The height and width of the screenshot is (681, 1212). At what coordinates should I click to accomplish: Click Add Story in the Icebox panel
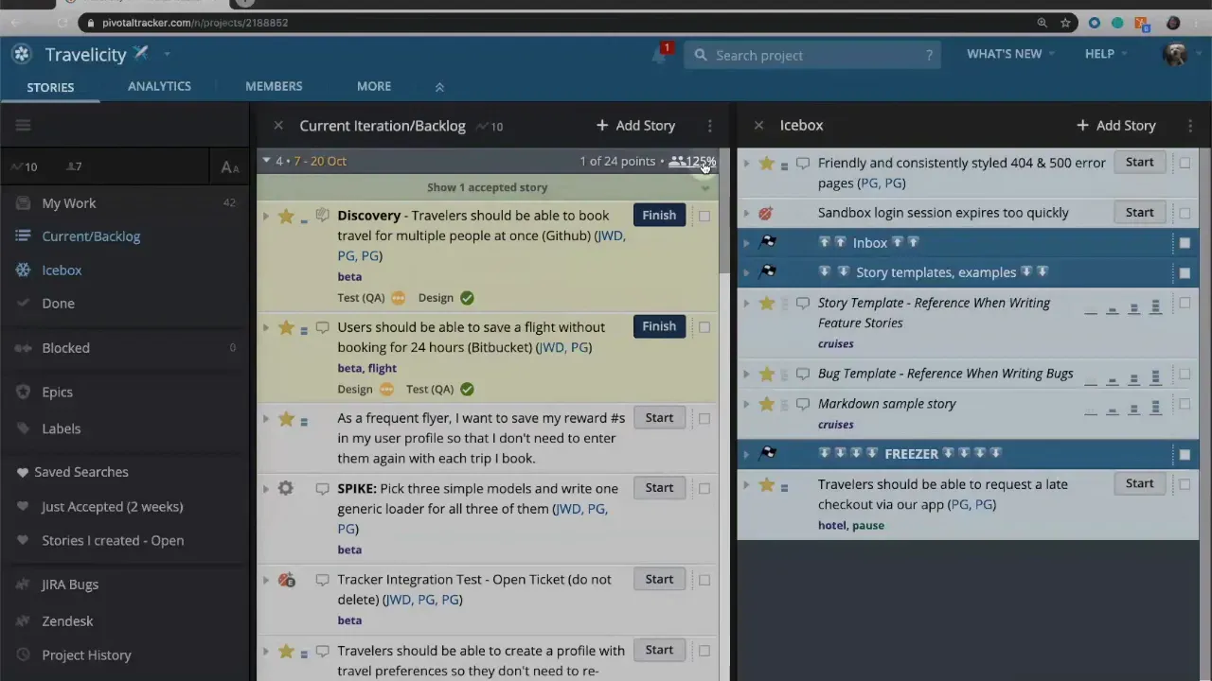[1115, 126]
